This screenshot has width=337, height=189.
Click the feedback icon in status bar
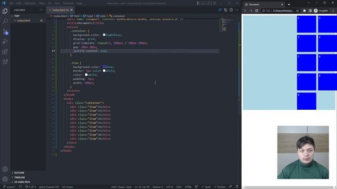(x=231, y=187)
